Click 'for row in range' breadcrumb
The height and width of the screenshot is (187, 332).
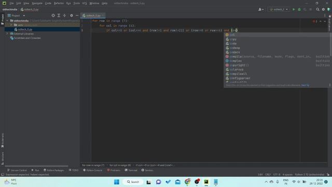(93, 165)
